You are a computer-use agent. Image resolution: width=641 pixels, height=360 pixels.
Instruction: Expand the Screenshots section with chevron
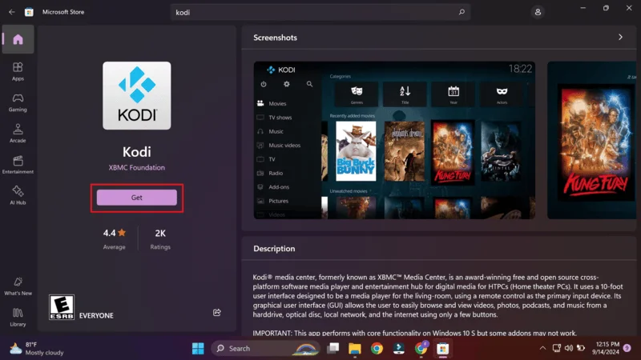620,37
